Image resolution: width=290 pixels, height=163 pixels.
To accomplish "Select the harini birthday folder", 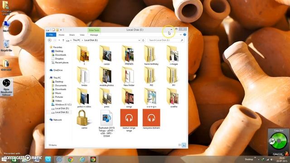I will [x=151, y=55].
